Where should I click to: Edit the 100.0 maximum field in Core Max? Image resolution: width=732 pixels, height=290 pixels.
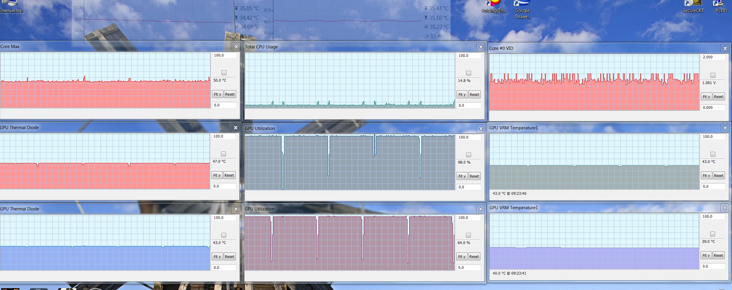(x=224, y=55)
